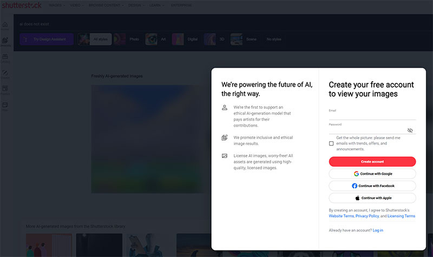Viewport: 433px width, 257px height.
Task: Expand the Browse Content menu dropdown
Action: [x=106, y=5]
